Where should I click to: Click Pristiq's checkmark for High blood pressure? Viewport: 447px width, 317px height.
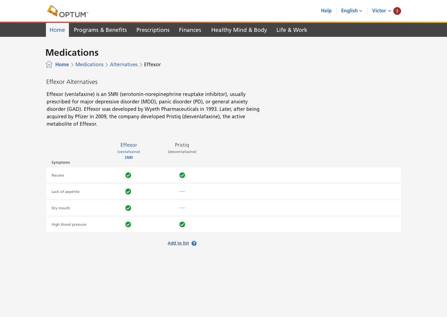tap(182, 224)
